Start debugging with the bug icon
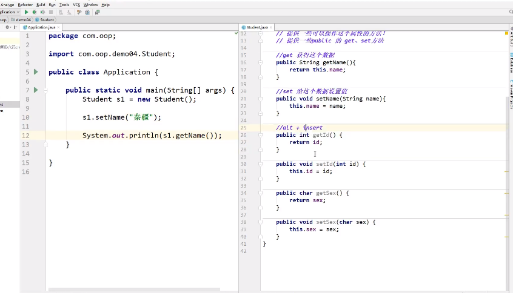This screenshot has height=293, width=513. (35, 12)
